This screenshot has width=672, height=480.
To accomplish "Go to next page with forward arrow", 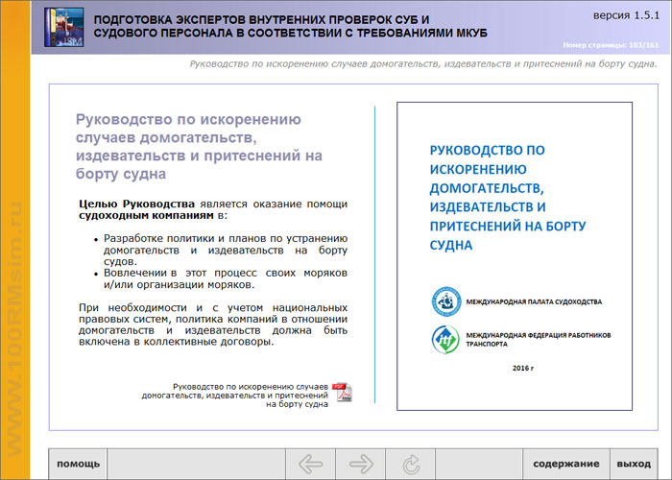I will tap(360, 464).
